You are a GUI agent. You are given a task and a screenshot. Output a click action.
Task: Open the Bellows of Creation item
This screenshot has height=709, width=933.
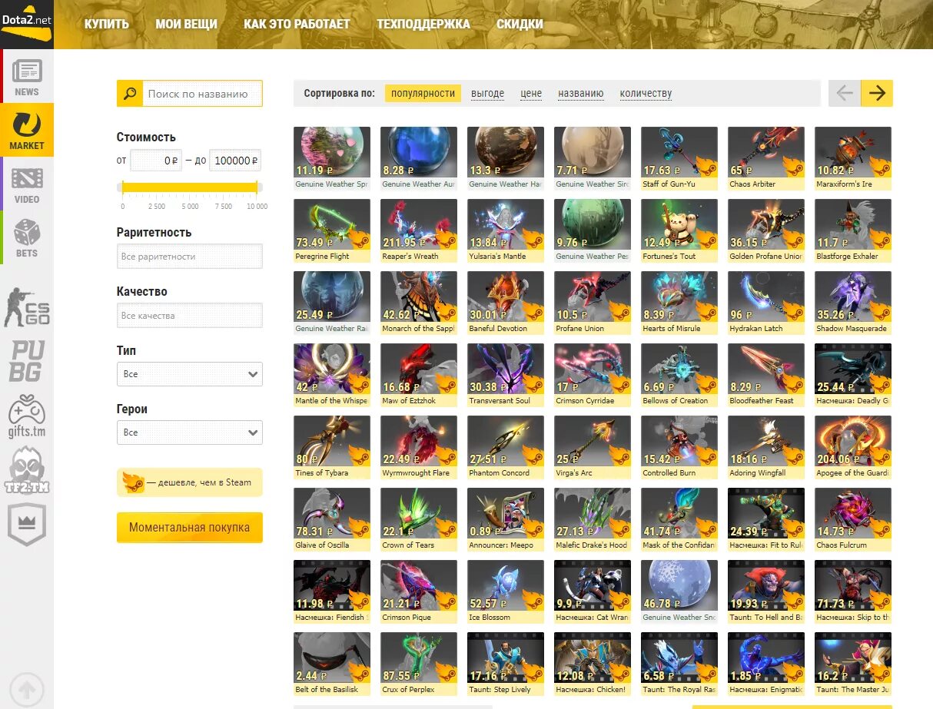(679, 375)
